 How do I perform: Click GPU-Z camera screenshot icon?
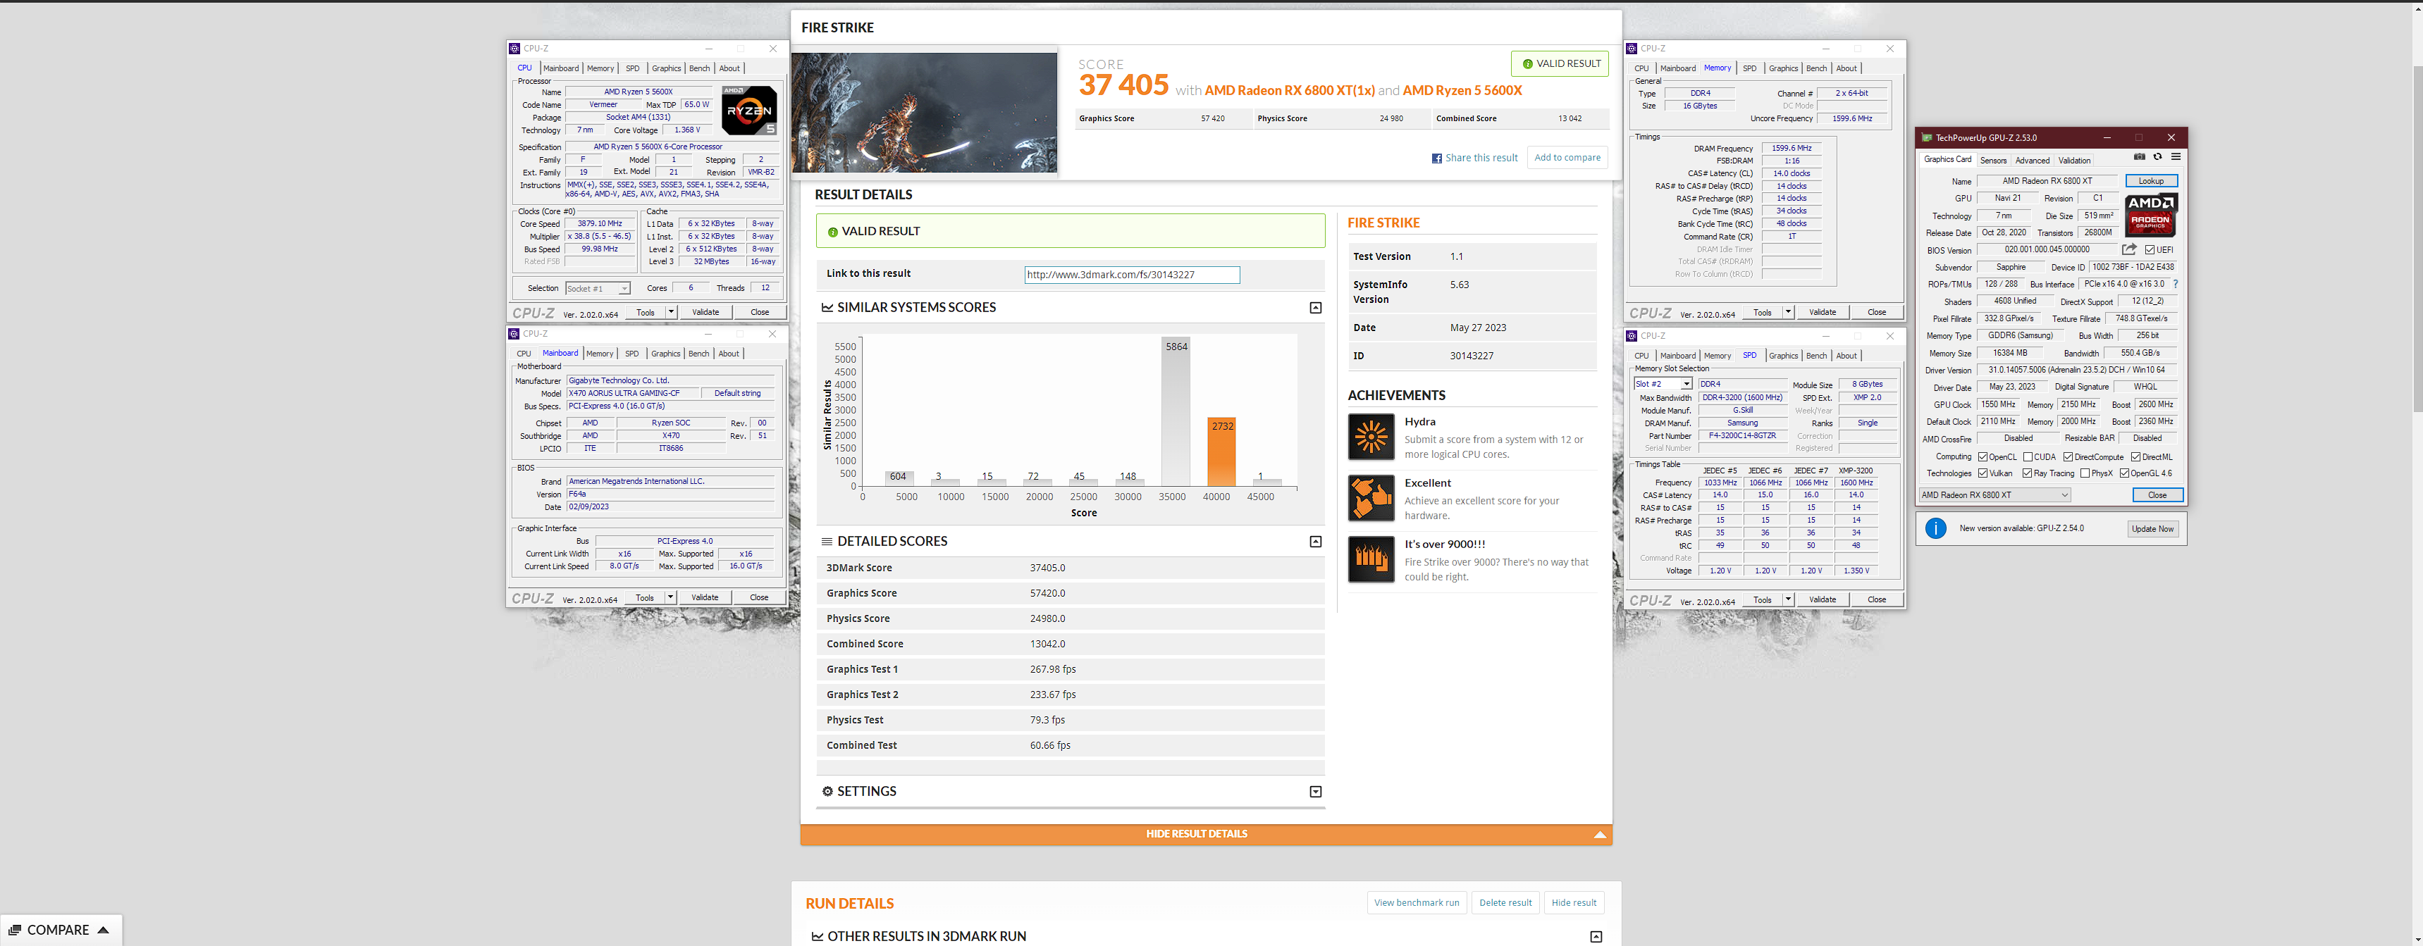click(2139, 157)
